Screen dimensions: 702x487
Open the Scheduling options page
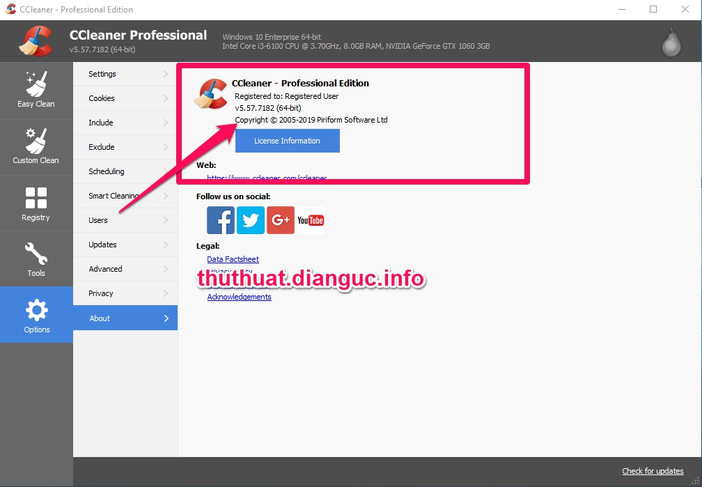[x=125, y=171]
